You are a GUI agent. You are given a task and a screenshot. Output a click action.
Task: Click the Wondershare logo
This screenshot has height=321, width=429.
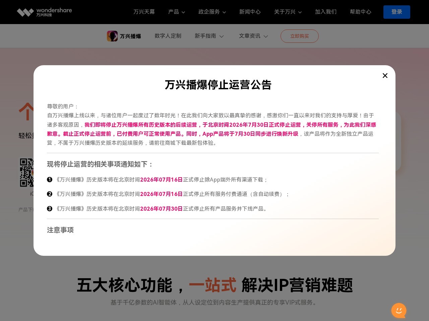(44, 12)
